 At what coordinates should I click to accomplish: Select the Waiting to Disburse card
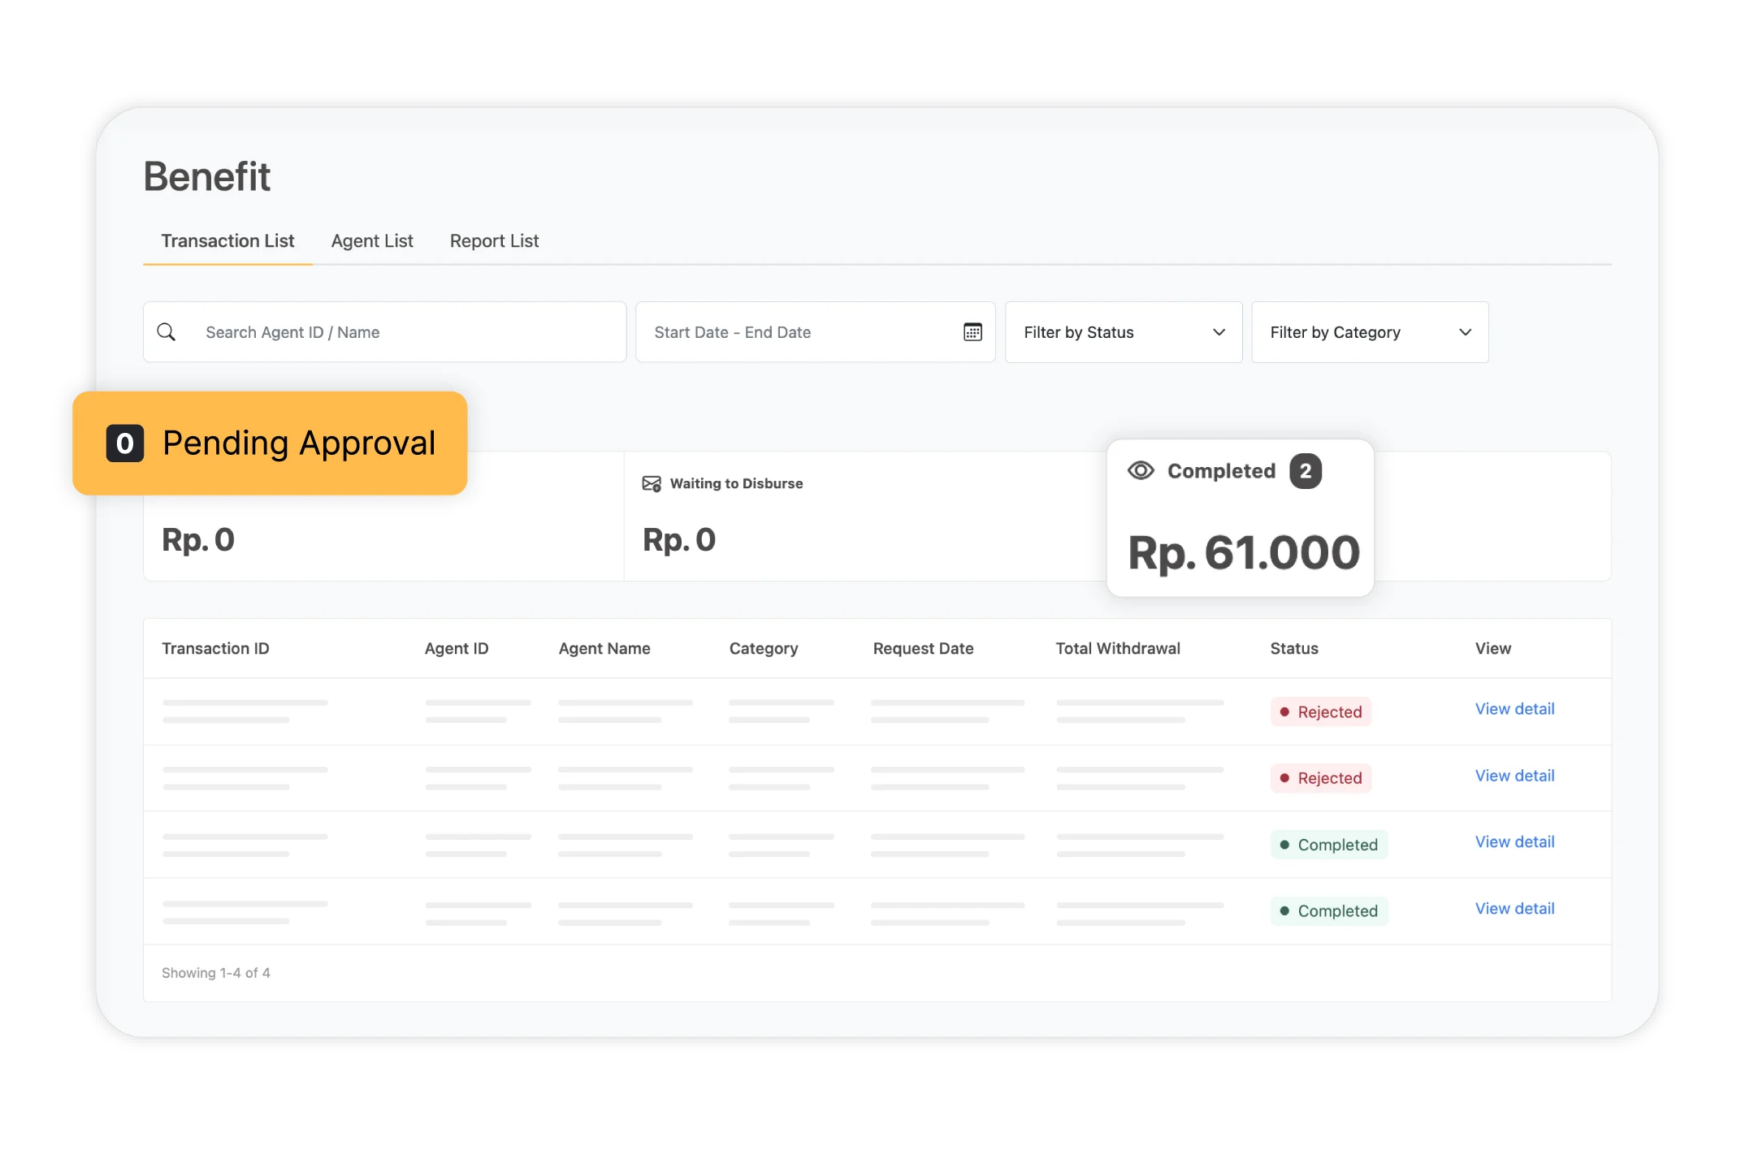coord(865,516)
